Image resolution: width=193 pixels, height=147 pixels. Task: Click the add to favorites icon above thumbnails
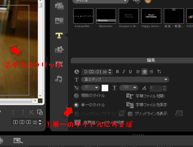137,2
